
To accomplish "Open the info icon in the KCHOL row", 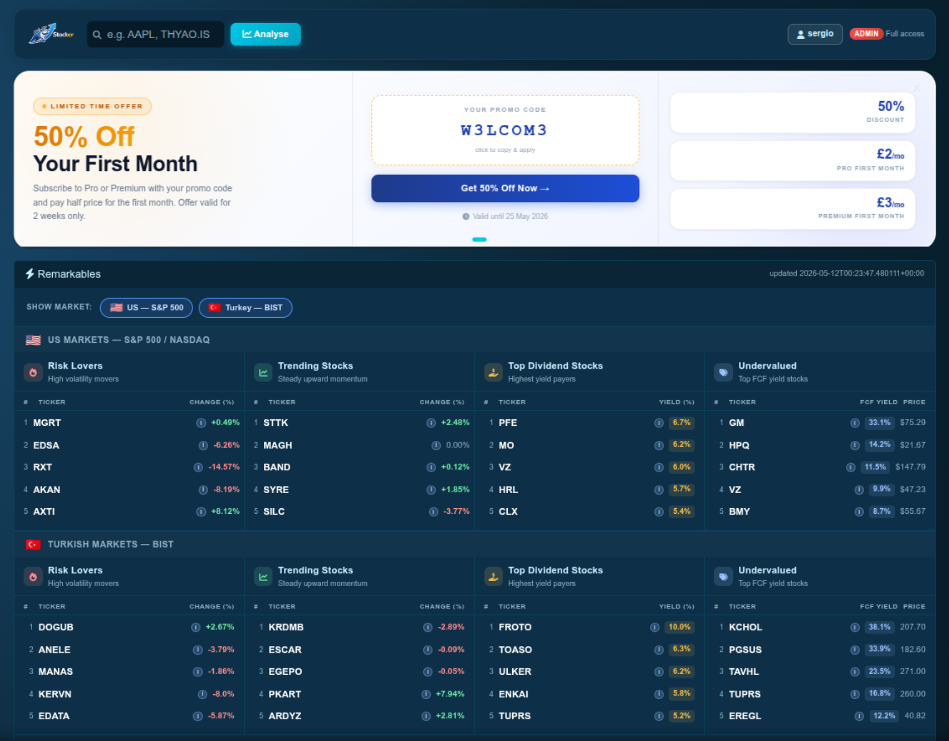I will 855,627.
